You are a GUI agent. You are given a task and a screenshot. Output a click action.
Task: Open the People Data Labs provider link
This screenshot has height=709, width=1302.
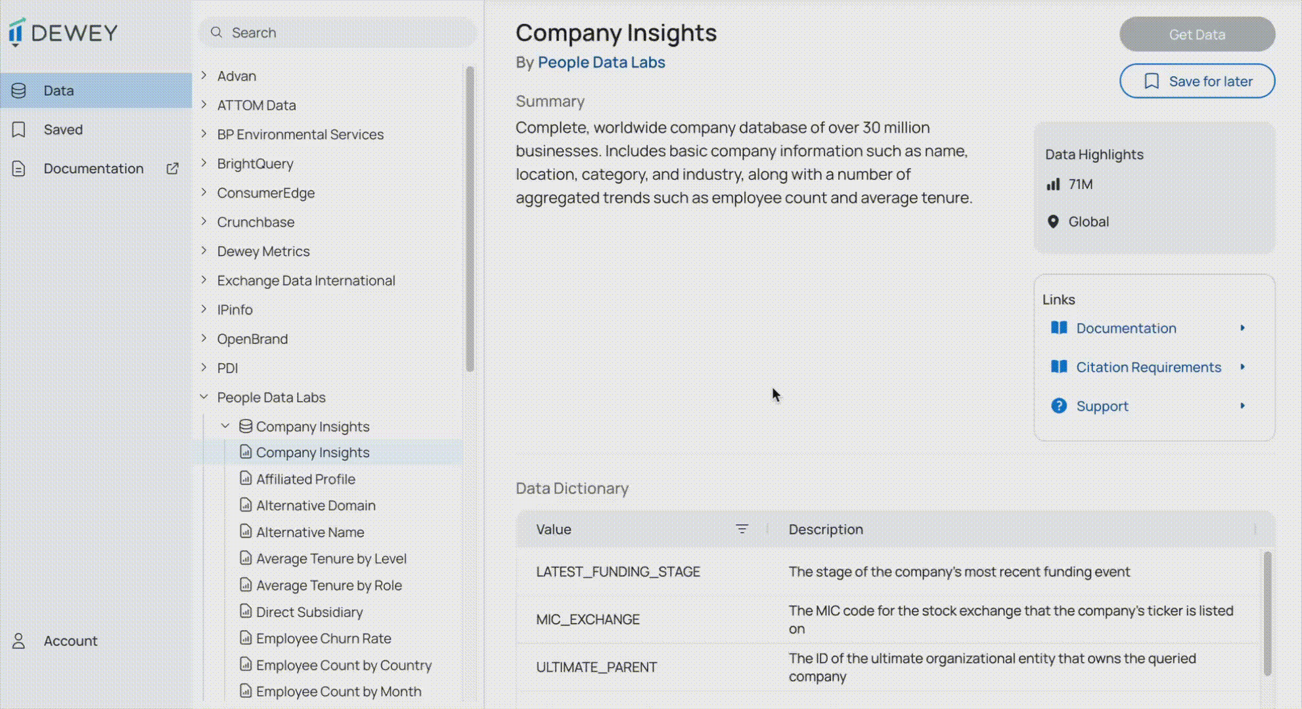[601, 62]
